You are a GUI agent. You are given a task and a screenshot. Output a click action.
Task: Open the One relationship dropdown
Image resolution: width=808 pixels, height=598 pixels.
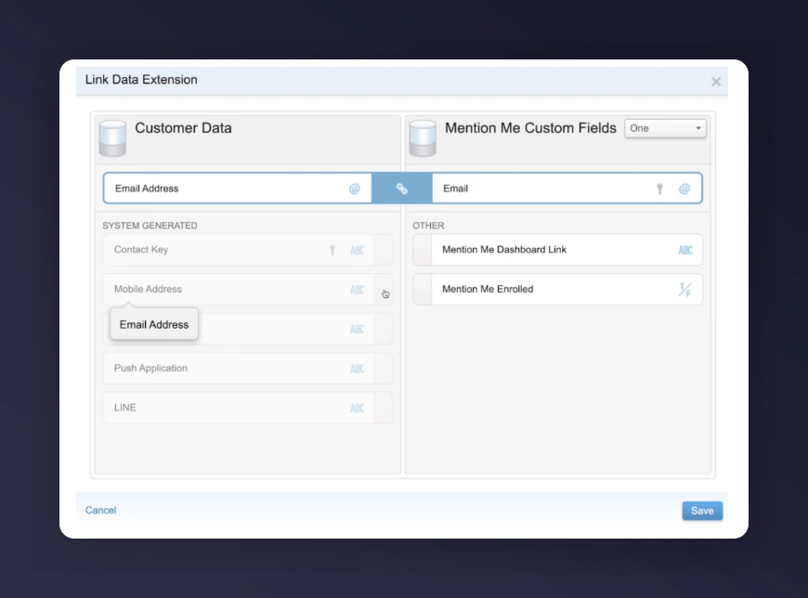[x=665, y=128]
